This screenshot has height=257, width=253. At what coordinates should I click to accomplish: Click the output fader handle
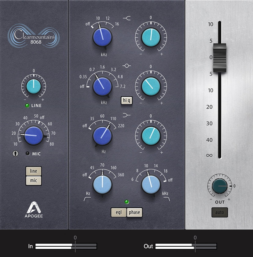click(x=220, y=58)
